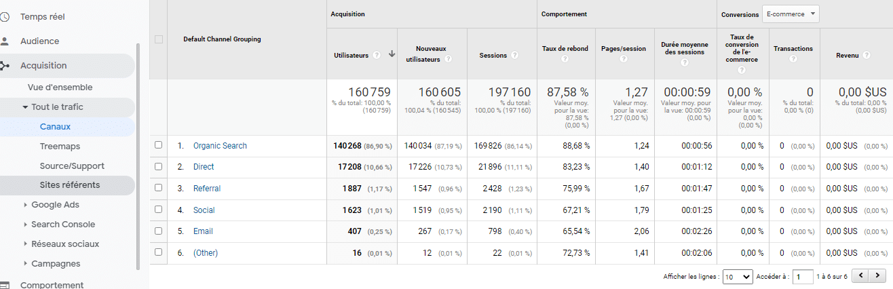Collapse the Tout le trafic section
The image size is (893, 289).
pos(25,107)
